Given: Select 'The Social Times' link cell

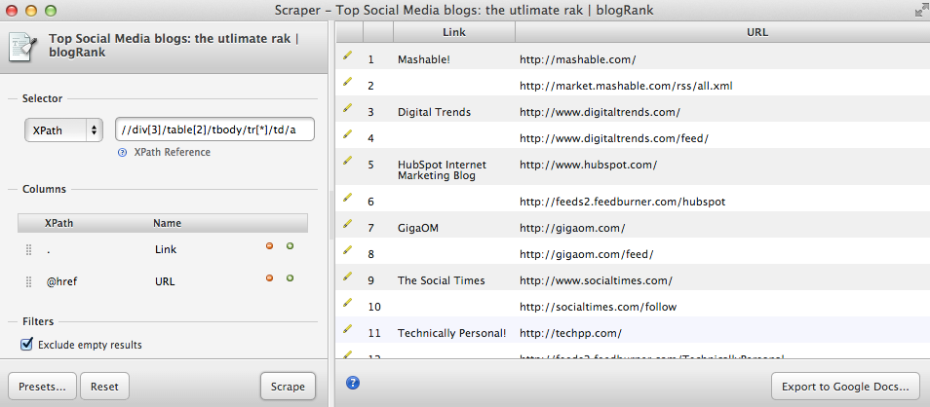Looking at the screenshot, I should 442,280.
